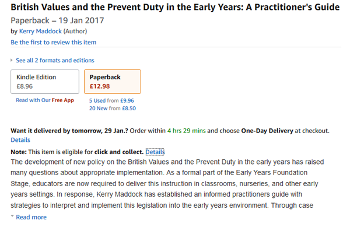The height and width of the screenshot is (227, 350).
Task: Click the small arrow beside Read more
Action: (12, 216)
